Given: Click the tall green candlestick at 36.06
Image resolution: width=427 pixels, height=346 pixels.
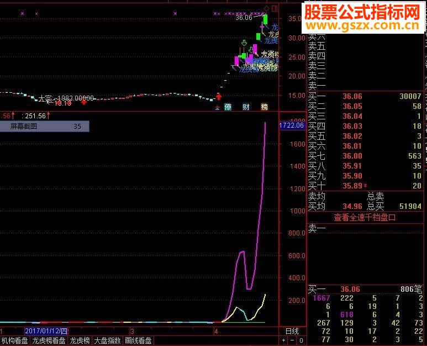Looking at the screenshot, I should click(x=265, y=19).
